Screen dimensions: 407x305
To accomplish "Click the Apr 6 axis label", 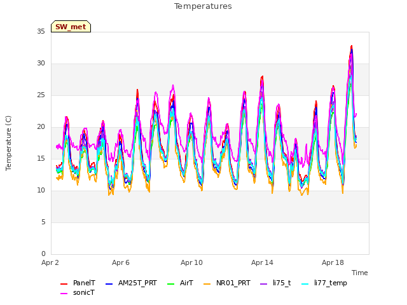I will [121, 262].
